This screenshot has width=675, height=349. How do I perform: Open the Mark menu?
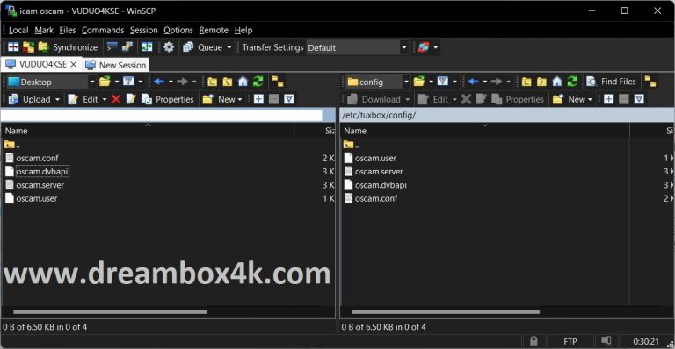pos(44,30)
